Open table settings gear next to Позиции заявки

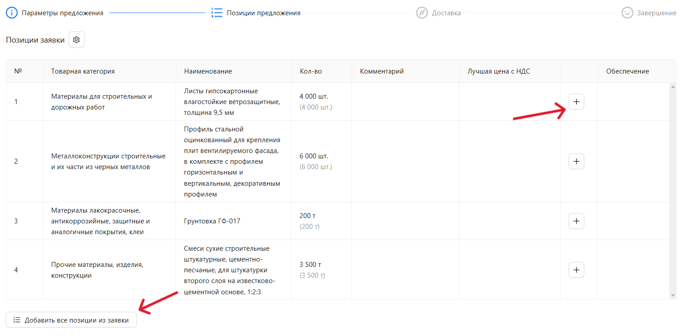76,40
